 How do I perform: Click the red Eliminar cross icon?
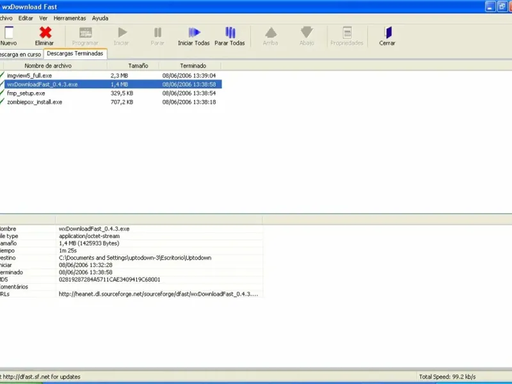point(45,33)
